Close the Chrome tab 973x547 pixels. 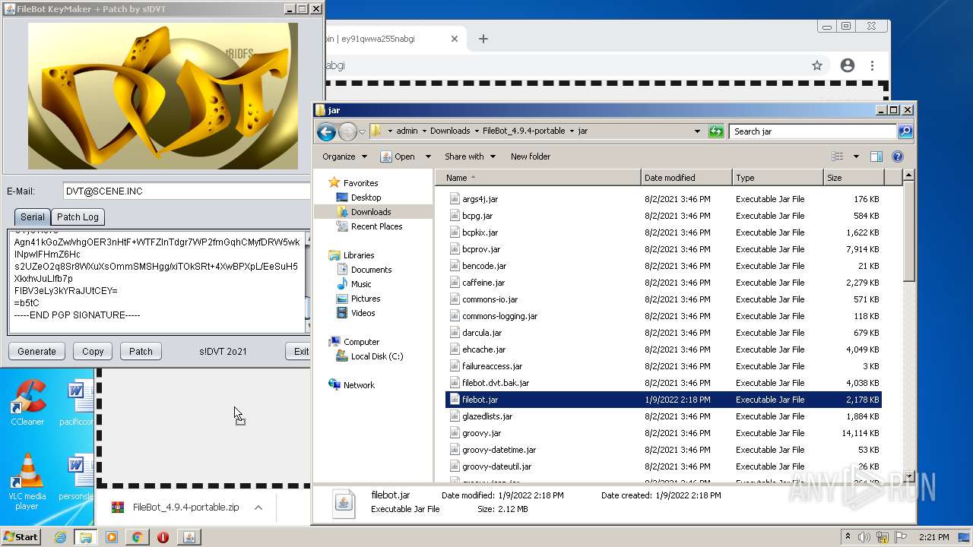[x=455, y=39]
